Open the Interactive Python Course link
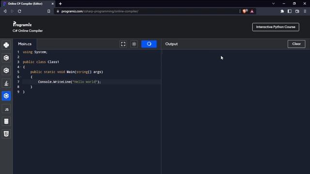This screenshot has width=310, height=174. tap(276, 27)
